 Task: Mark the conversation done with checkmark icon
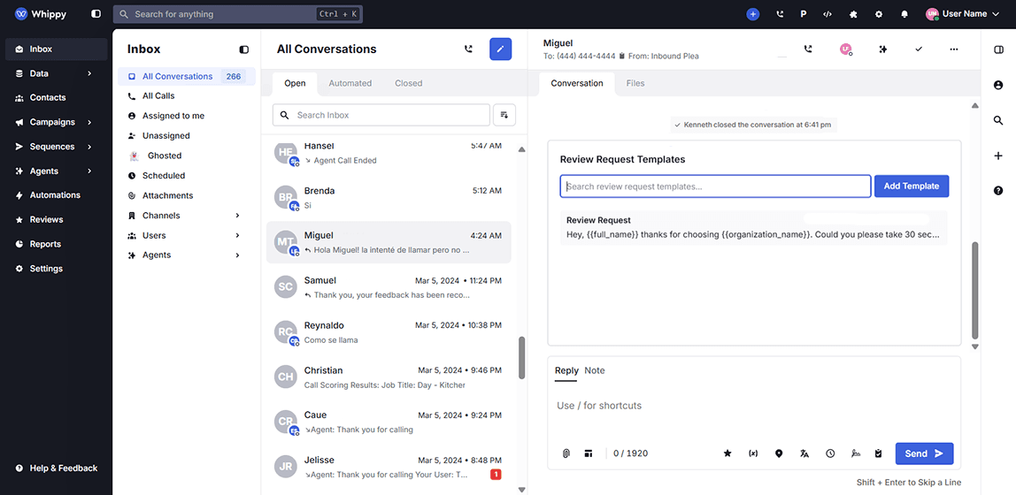pos(919,49)
